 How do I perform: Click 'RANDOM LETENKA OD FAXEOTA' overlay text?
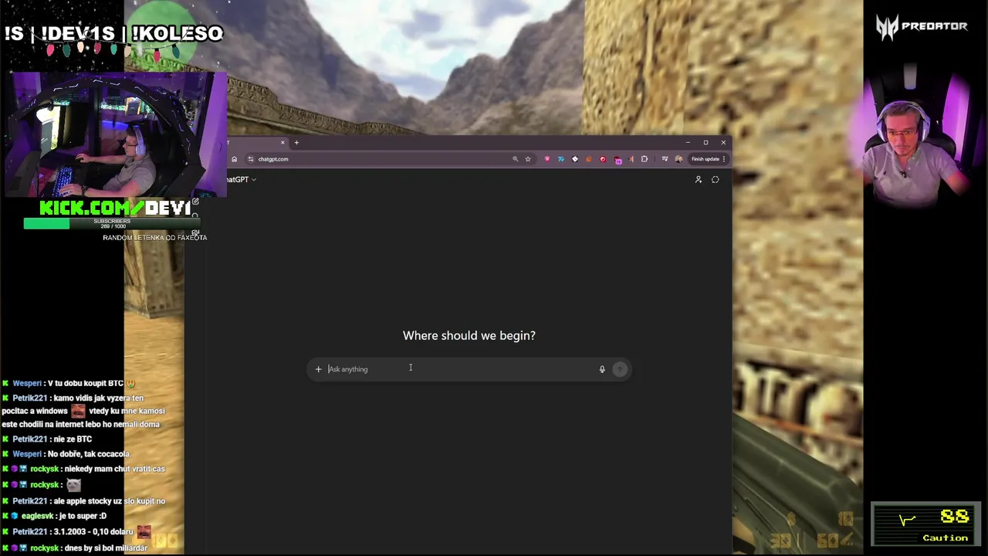(x=154, y=238)
